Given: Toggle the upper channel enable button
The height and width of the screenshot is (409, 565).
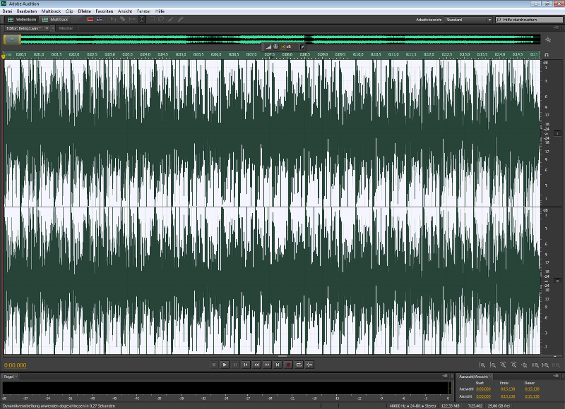Looking at the screenshot, I should coord(557,133).
